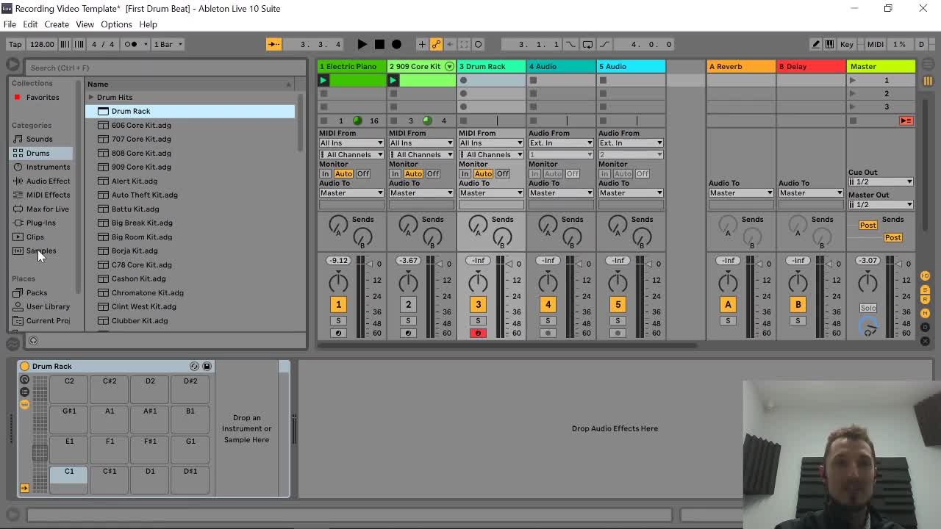Click the MIDI Arrangement Overdub plus button
Viewport: 941px width, 529px height.
click(422, 44)
